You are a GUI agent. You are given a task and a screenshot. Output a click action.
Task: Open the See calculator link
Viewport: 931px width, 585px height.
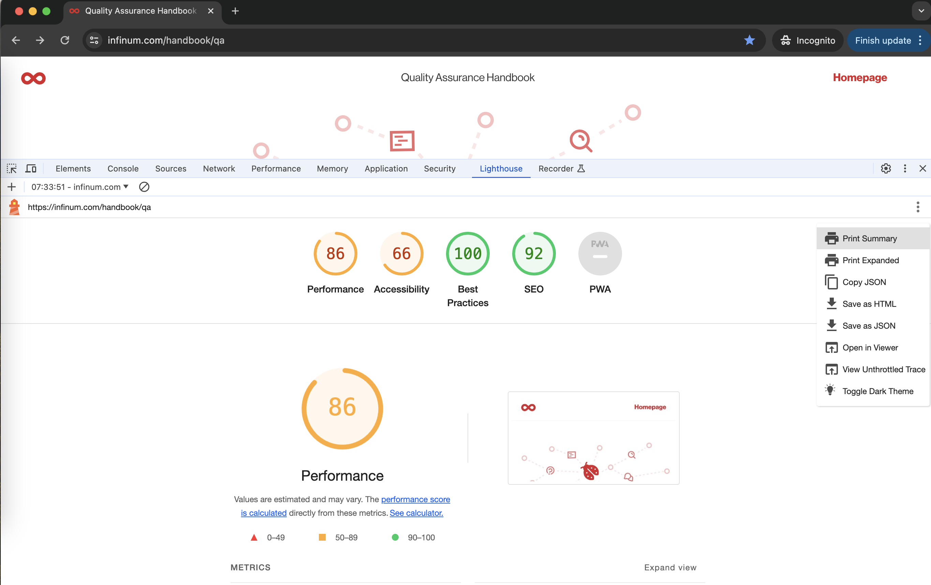(x=416, y=513)
